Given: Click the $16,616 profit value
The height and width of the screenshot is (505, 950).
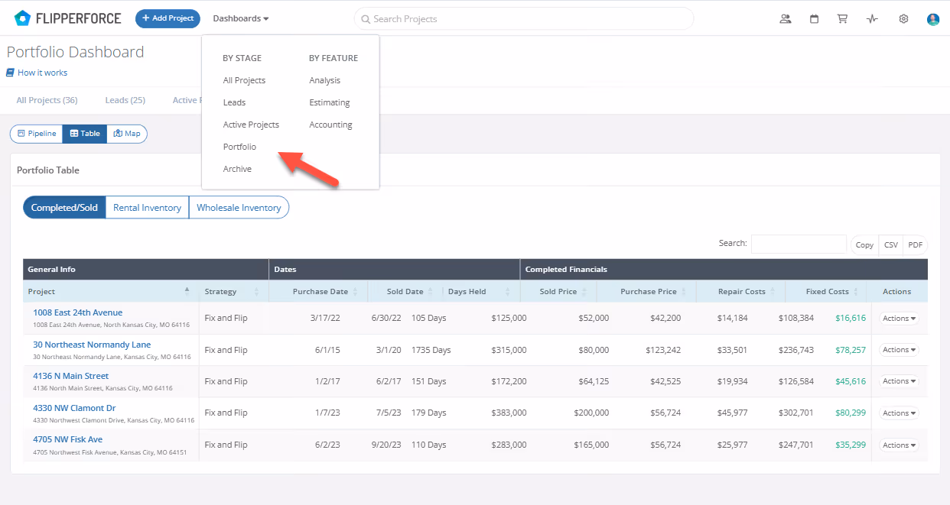Looking at the screenshot, I should 851,318.
